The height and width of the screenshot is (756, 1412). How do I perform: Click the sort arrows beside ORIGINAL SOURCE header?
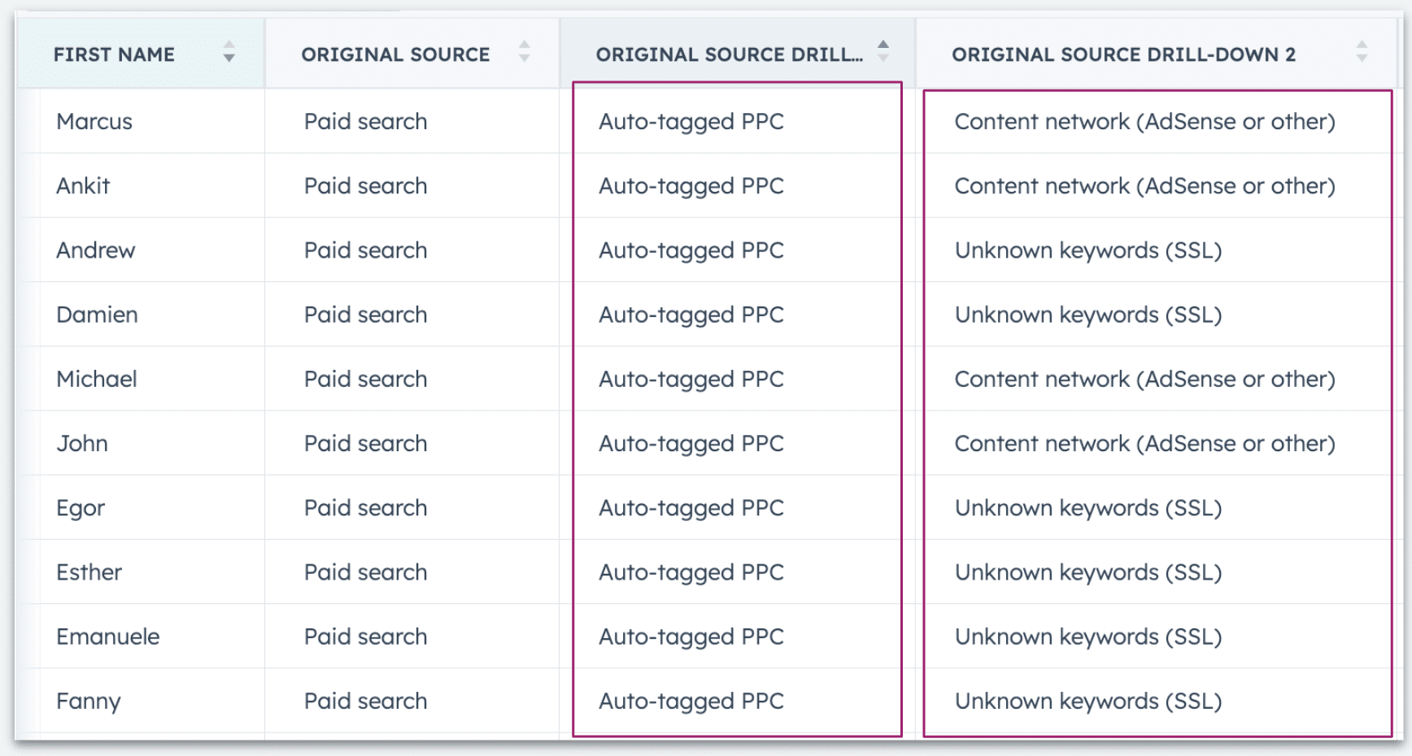tap(525, 54)
